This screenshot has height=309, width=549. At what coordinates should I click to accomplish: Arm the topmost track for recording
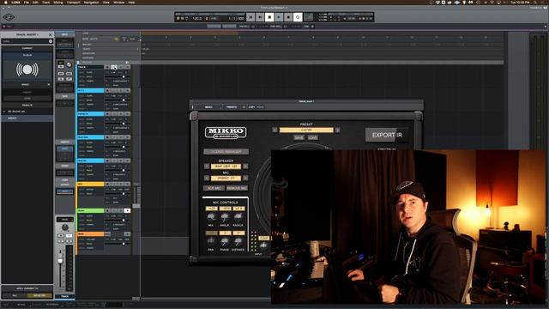108,67
